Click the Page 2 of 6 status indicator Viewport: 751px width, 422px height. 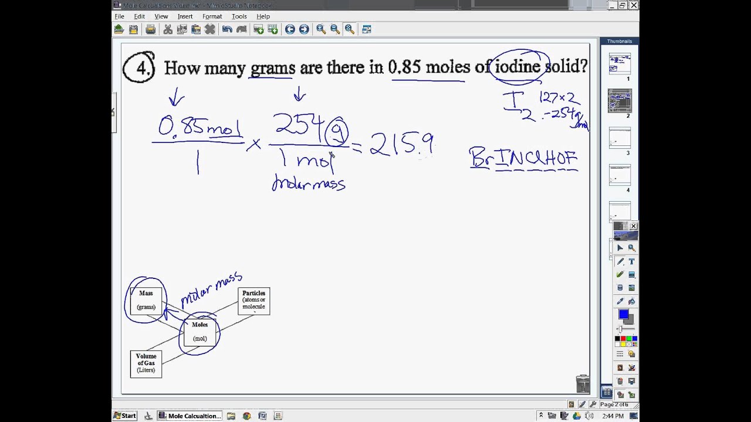coord(614,404)
